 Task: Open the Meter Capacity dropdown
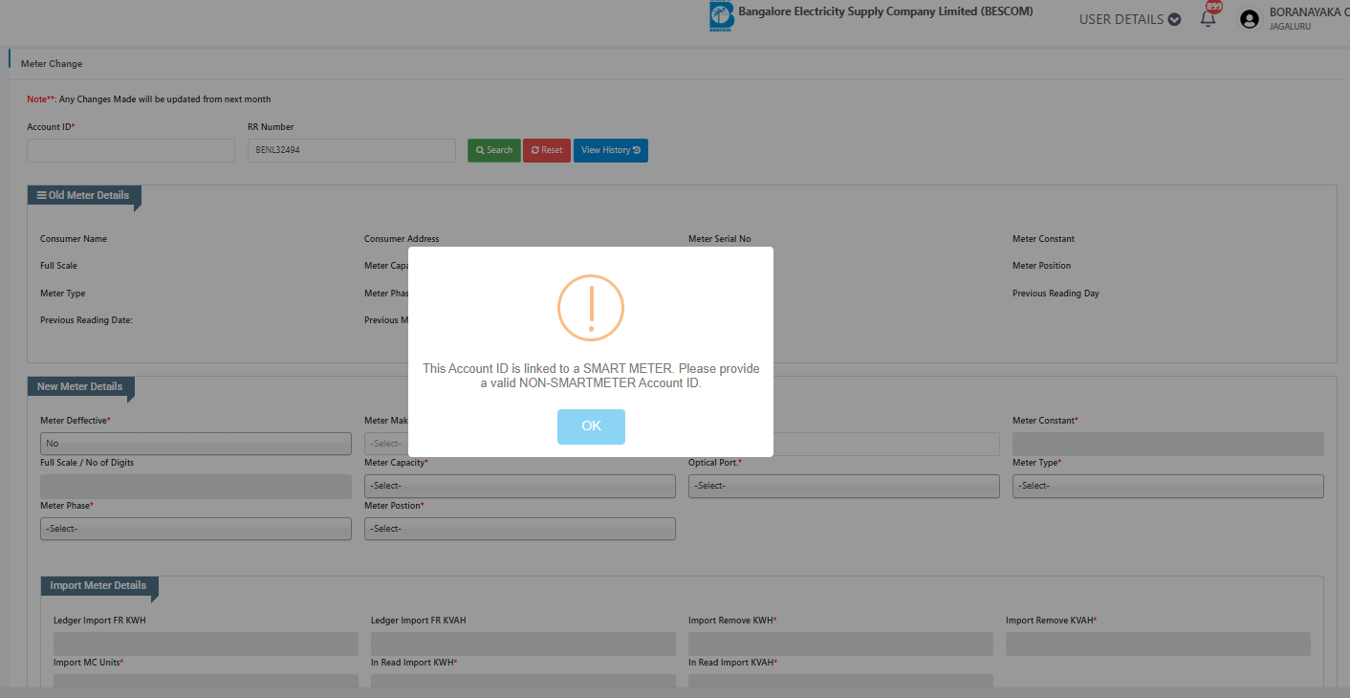[519, 486]
